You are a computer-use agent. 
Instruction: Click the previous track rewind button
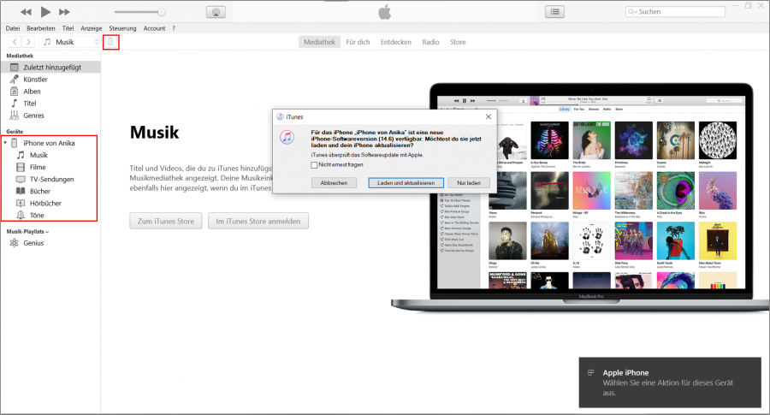coord(26,12)
